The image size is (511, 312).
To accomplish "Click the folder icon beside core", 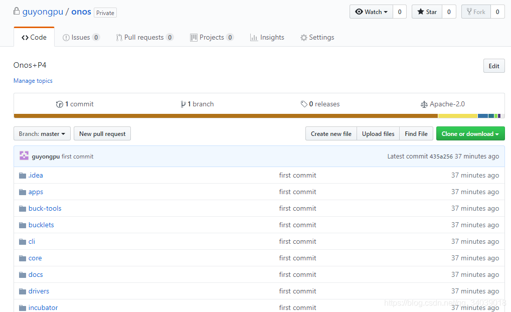I will click(x=23, y=258).
